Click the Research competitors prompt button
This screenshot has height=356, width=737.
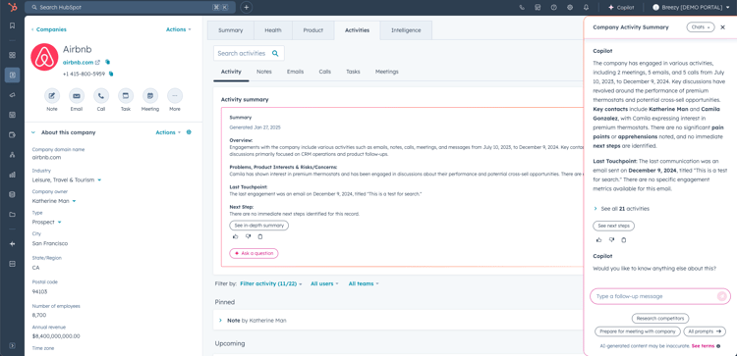[x=660, y=319]
